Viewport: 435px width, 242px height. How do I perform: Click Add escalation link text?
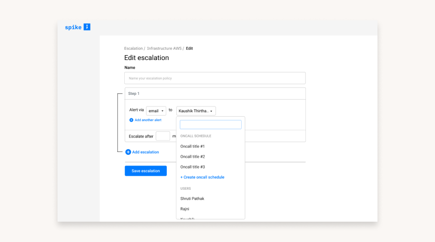pyautogui.click(x=145, y=152)
